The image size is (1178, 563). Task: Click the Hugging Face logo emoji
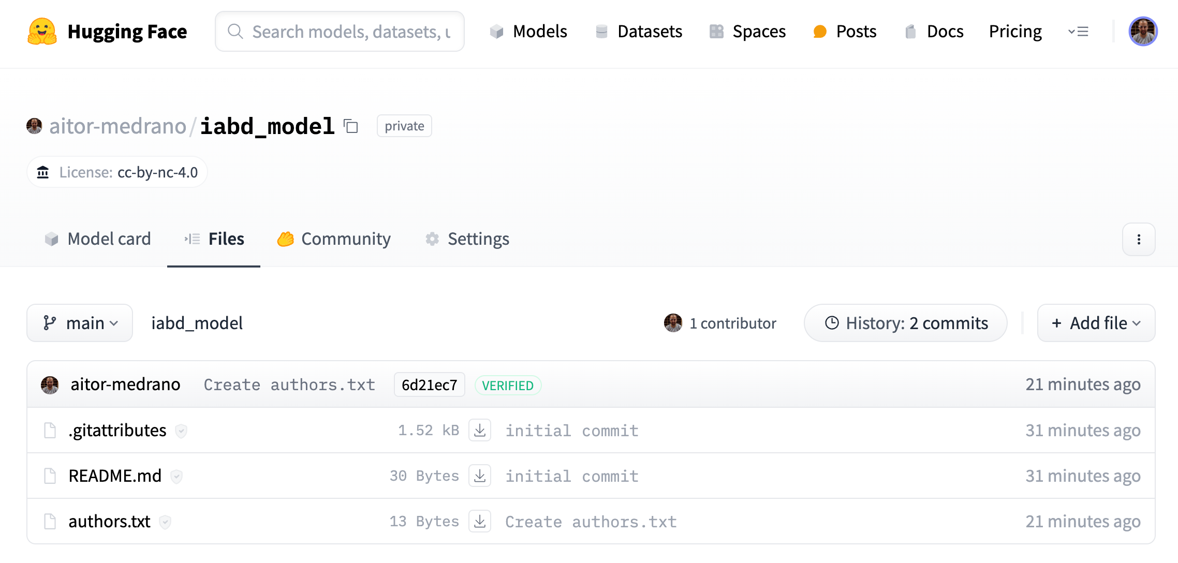click(42, 32)
